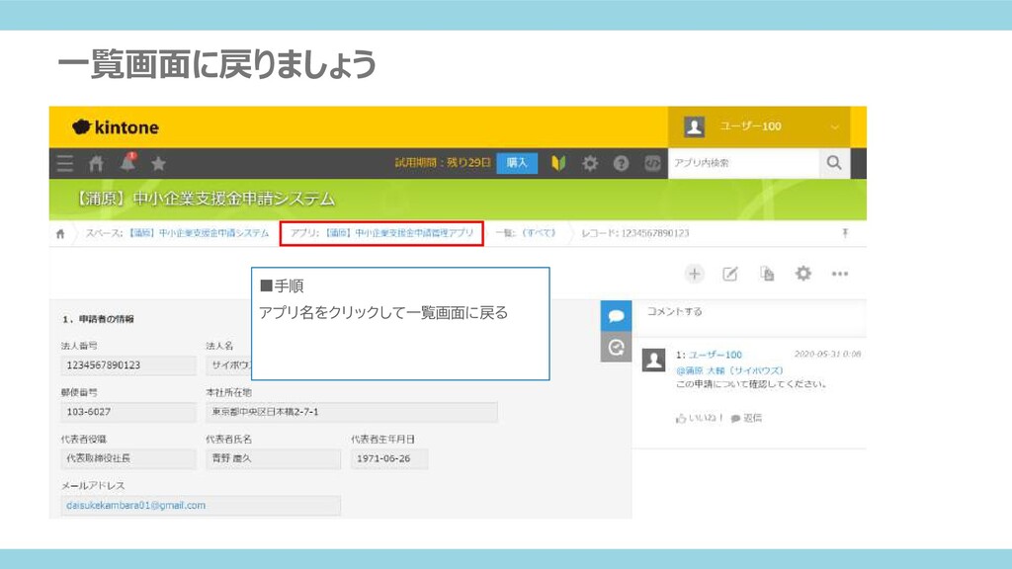Click the heading 一覧画面に戻りましょう
Viewport: 1012px width, 569px height.
tap(216, 64)
